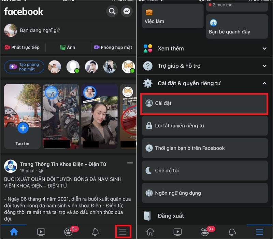Viewport: 273px width, 239px height.
Task: Open 'Lối tắt quyền riêng tư' privacy shortcuts
Action: [205, 126]
